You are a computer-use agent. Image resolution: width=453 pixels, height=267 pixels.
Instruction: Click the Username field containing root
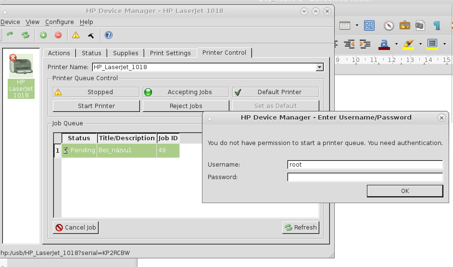pyautogui.click(x=365, y=165)
